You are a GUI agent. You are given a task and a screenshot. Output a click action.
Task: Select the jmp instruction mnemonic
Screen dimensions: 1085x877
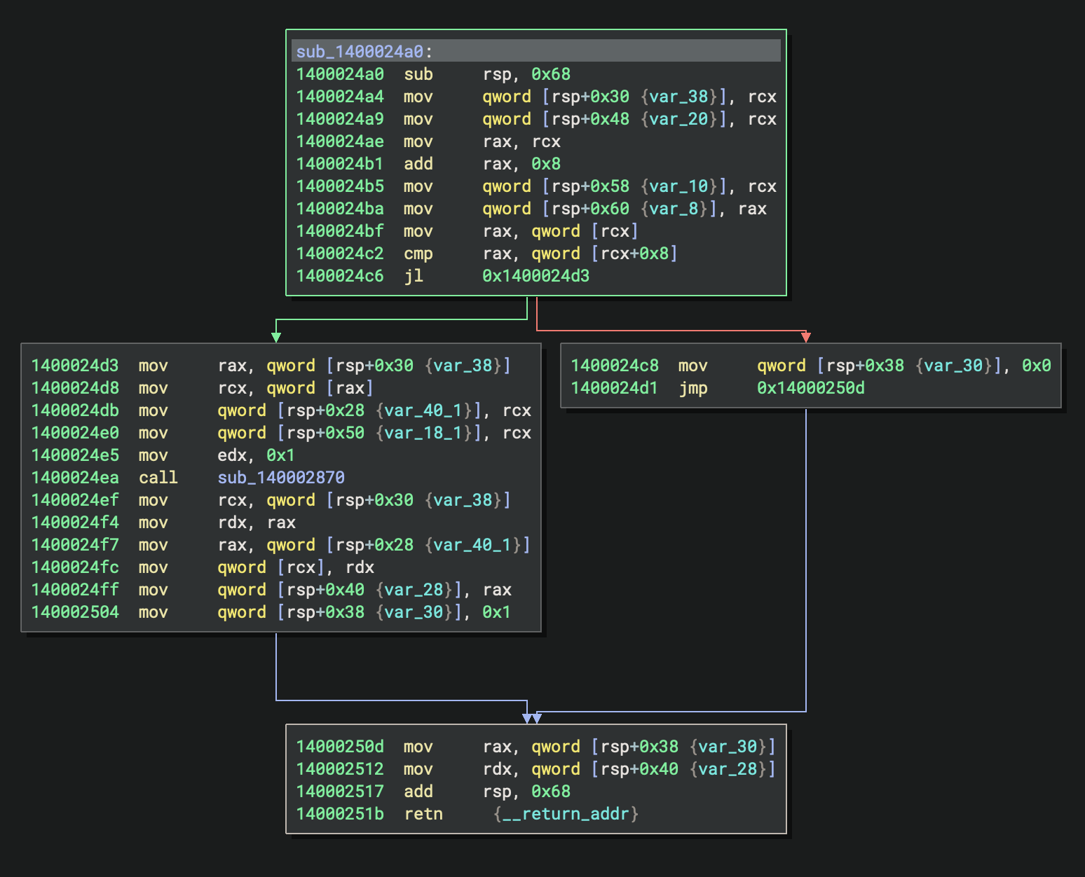coord(692,388)
